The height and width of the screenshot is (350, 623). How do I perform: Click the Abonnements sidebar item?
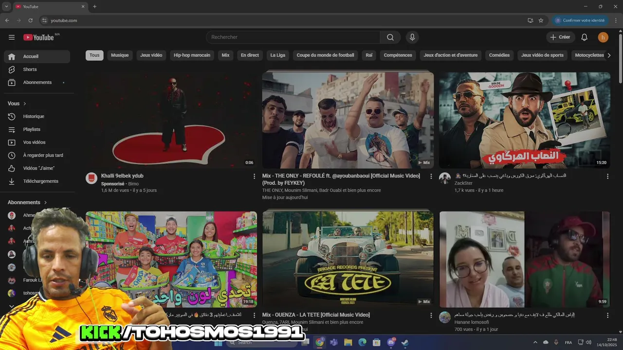37,83
